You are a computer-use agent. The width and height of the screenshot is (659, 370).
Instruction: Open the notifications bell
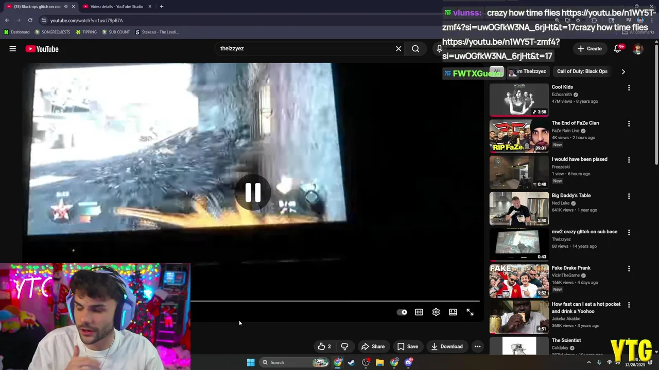(x=617, y=49)
